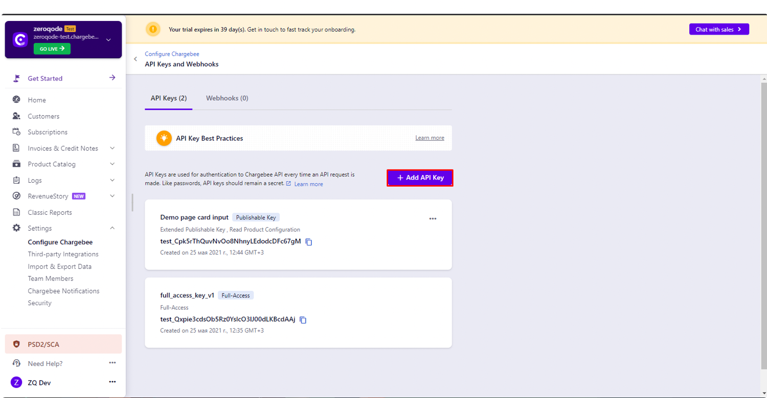
Task: Open Third-party Integrations
Action: pos(63,255)
